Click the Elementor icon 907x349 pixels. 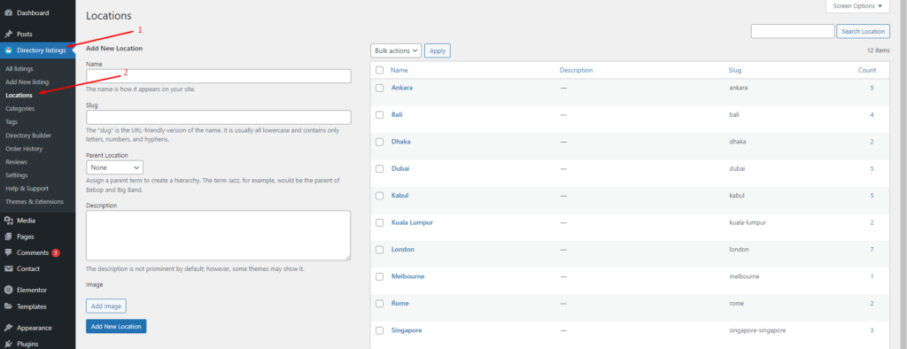coord(9,290)
